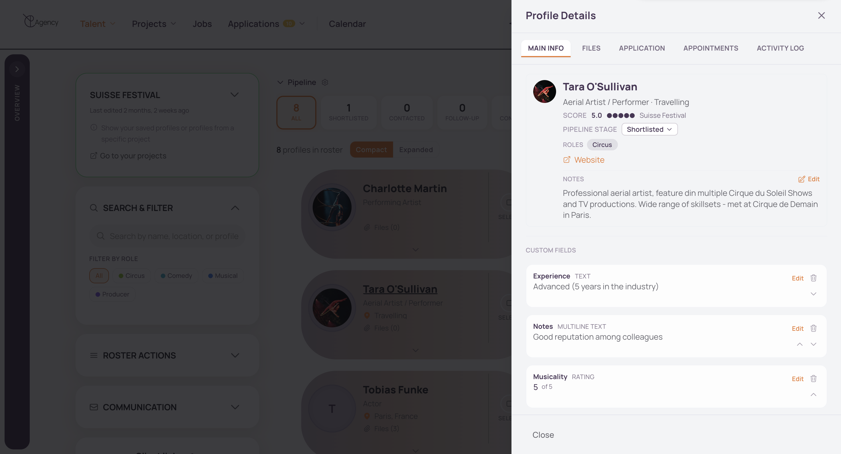
Task: Switch roster to Expanded view
Action: [x=416, y=150]
